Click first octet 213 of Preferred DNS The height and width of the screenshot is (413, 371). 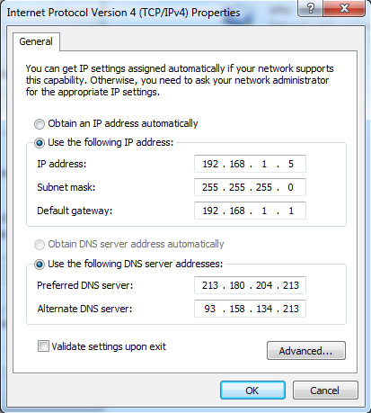210,285
